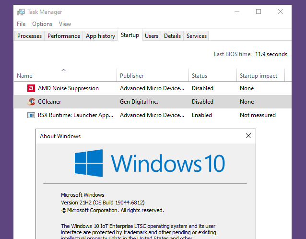
Task: Click the Last BIOS time label
Action: (x=233, y=54)
